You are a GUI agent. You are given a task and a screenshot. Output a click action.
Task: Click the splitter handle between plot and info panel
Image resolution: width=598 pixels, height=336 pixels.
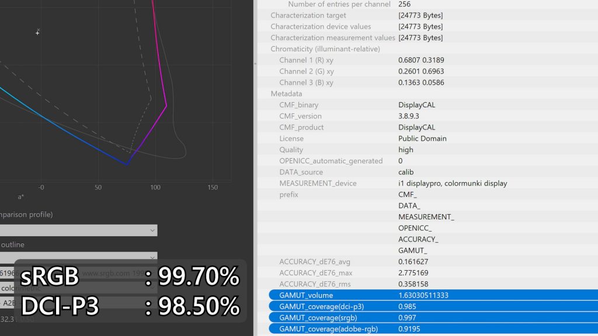tap(255, 63)
